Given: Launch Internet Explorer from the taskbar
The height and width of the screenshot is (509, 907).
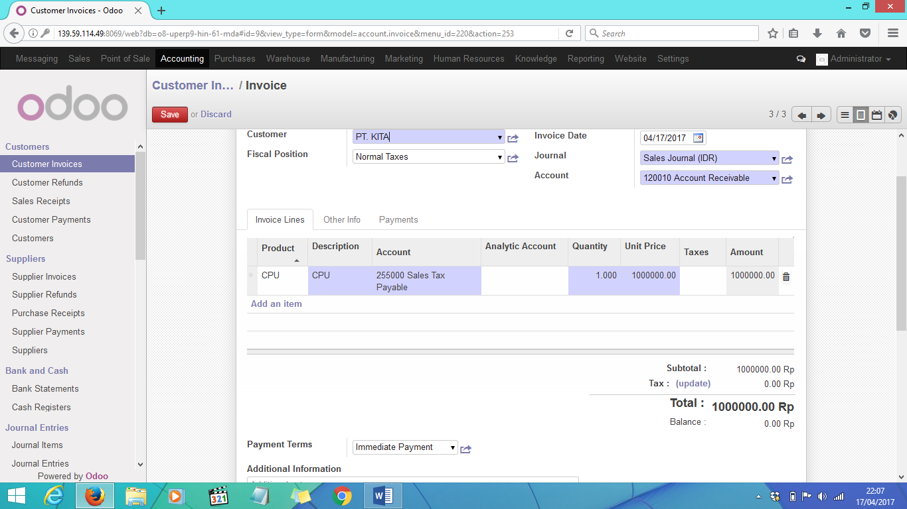Looking at the screenshot, I should click(x=54, y=496).
